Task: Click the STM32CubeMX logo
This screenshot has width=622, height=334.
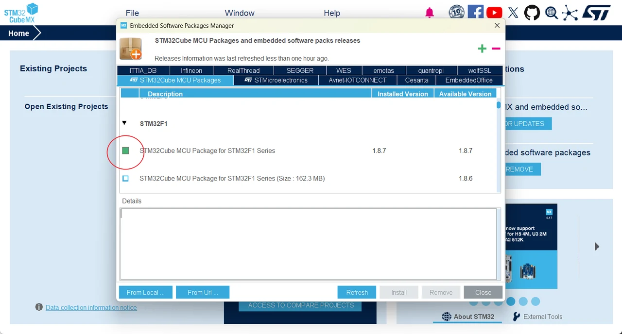Action: coord(21,13)
